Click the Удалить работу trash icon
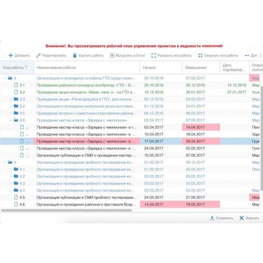The image size is (263, 263). point(75,56)
